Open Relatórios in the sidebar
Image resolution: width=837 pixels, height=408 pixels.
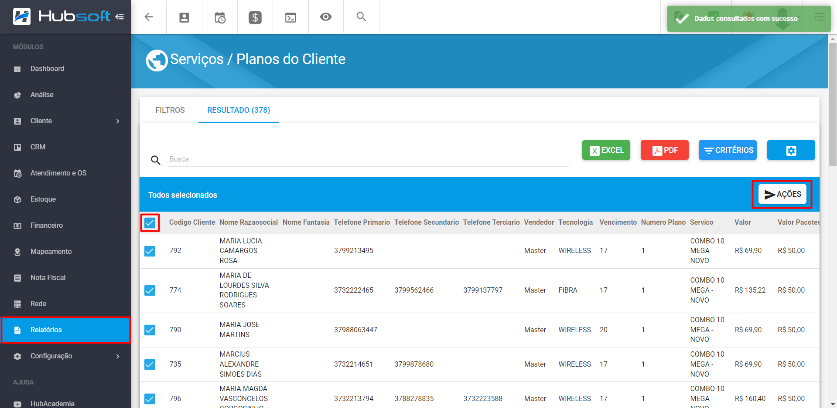point(65,330)
